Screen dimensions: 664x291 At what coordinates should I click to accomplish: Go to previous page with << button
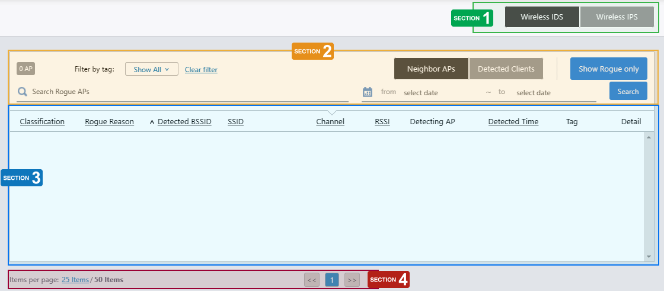[312, 280]
